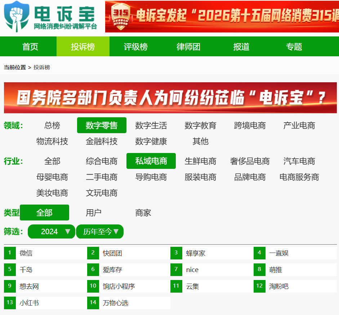This screenshot has height=315, width=339.
Task: Select the 数字健康 domain filter
Action: [x=151, y=141]
